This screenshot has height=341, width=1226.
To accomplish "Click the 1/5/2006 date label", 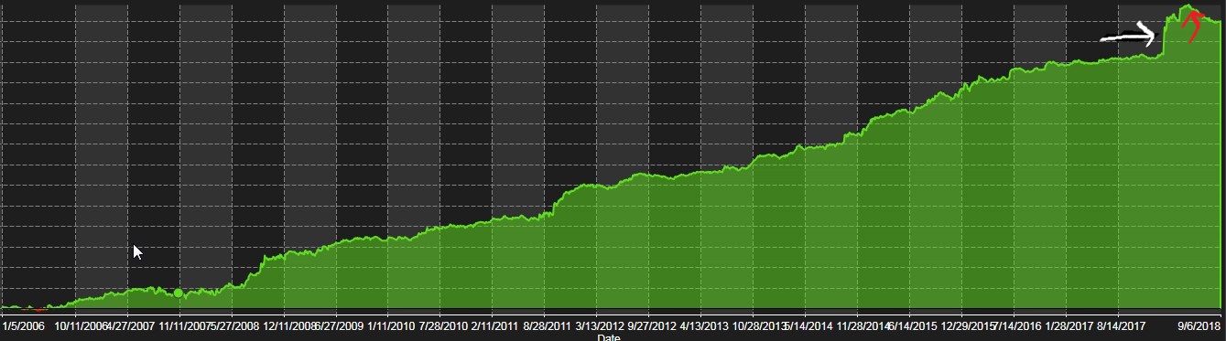I will 23,325.
